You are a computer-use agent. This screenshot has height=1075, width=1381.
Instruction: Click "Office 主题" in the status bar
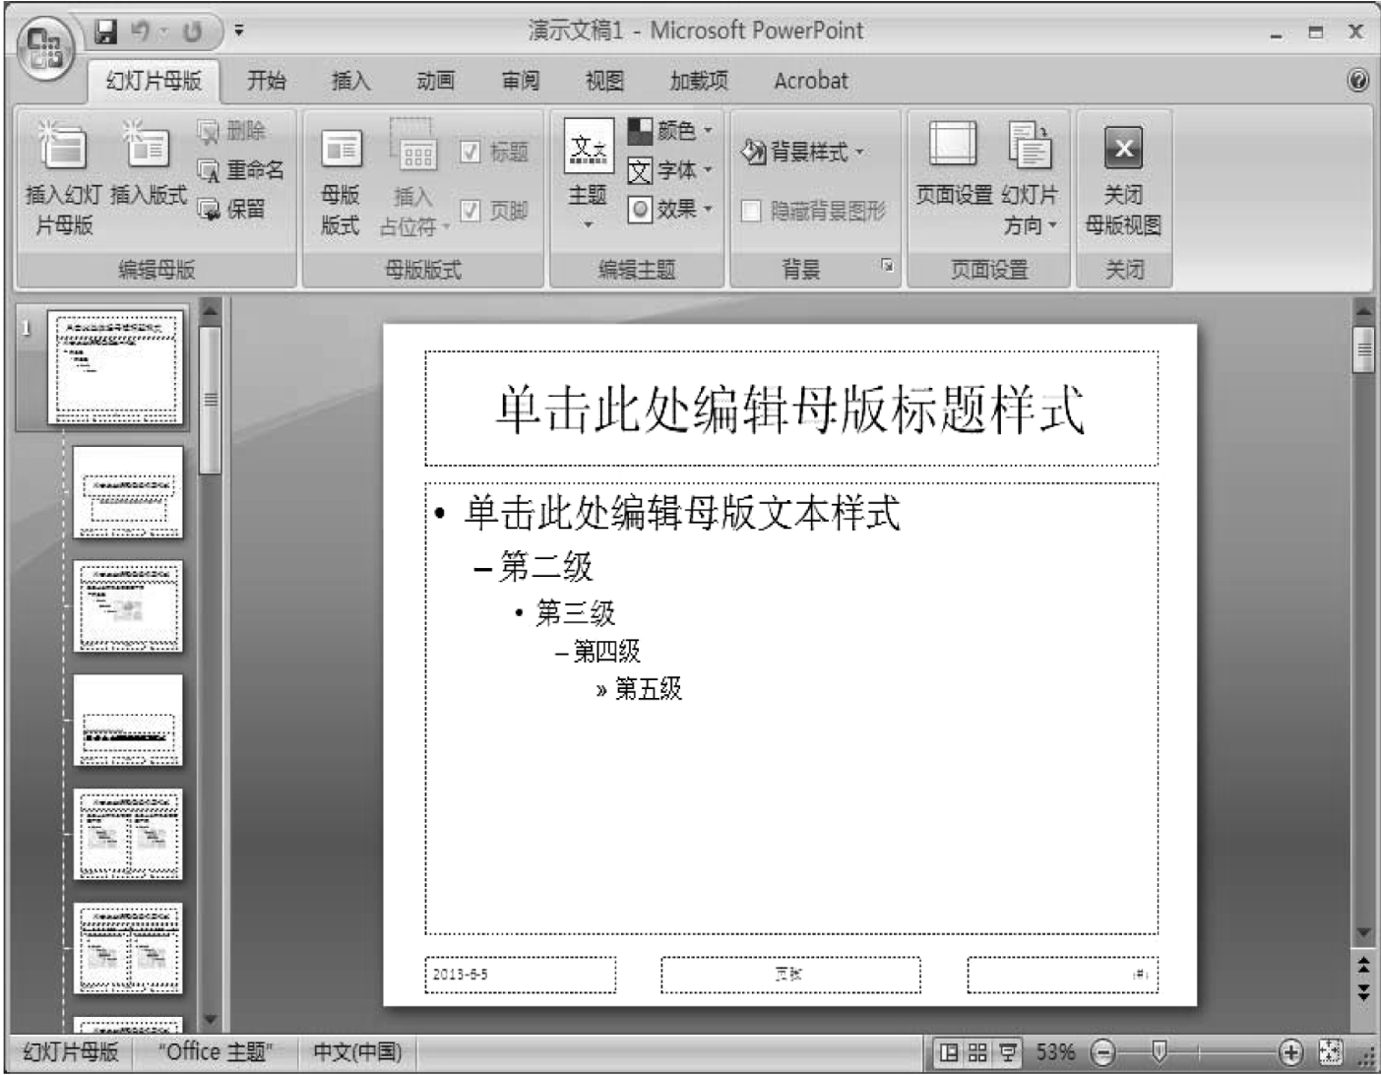[216, 1052]
